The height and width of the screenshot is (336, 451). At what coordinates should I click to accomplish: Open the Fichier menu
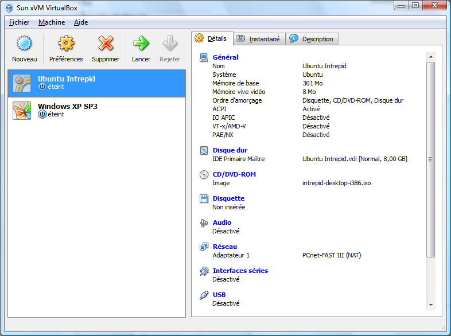click(x=20, y=22)
